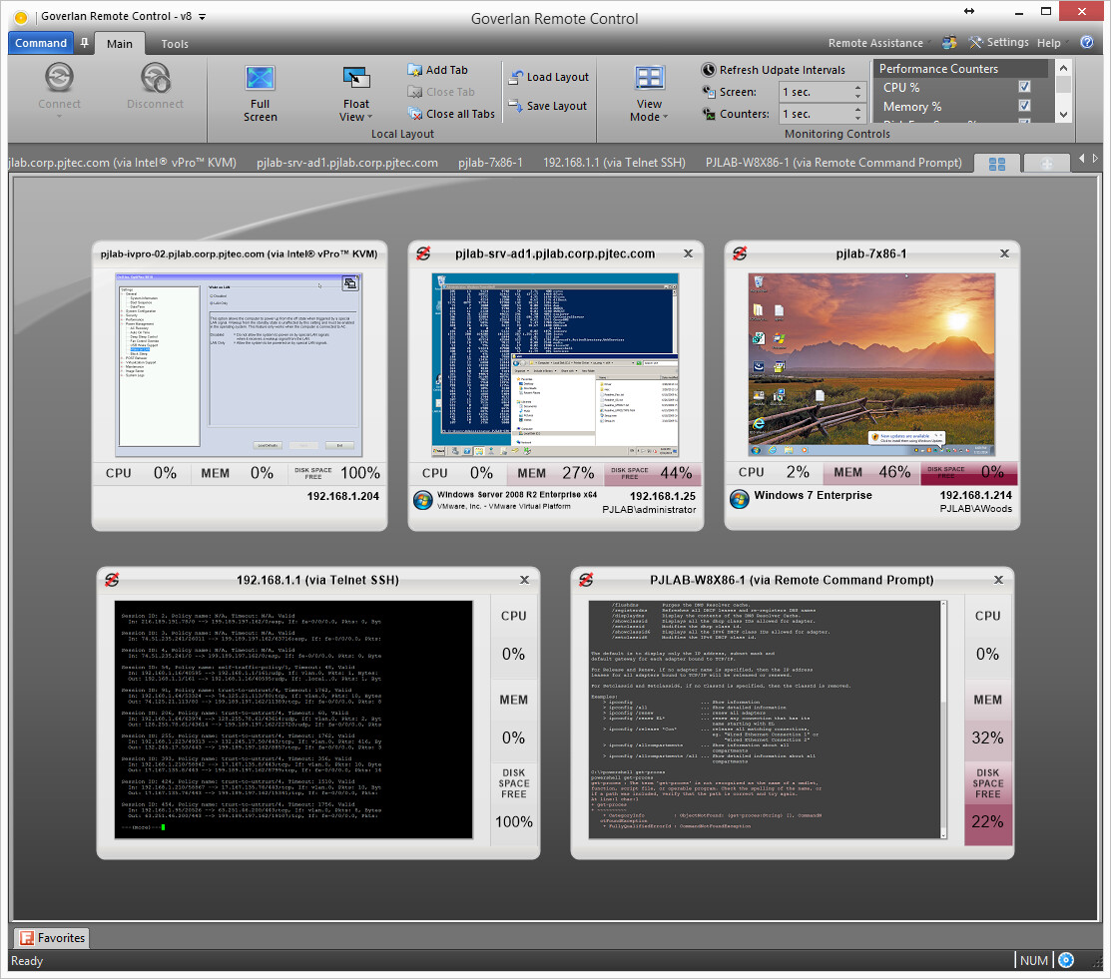Increase the Screen refresh interval spinner

tap(857, 87)
